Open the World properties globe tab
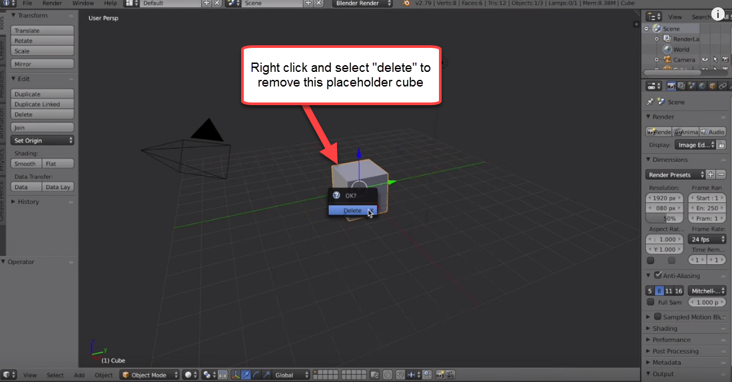 [701, 87]
